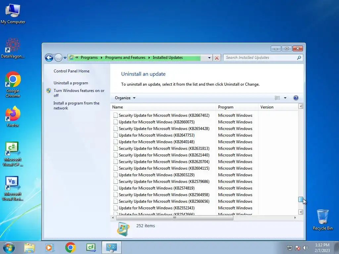
Task: Open Visual C# from the taskbar
Action: pyautogui.click(x=91, y=247)
